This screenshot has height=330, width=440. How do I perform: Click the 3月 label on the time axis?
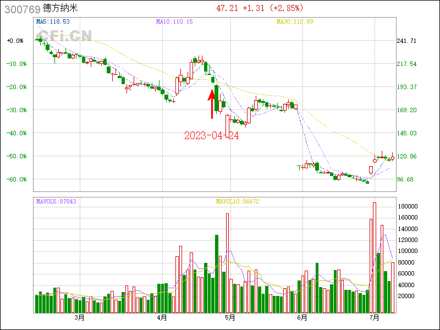coord(79,317)
